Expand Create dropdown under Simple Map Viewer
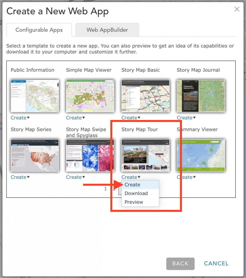 (x=75, y=118)
